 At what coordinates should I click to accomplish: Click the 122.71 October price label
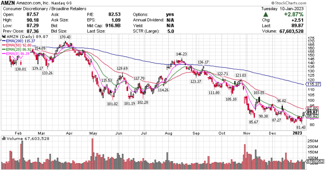click(223, 74)
